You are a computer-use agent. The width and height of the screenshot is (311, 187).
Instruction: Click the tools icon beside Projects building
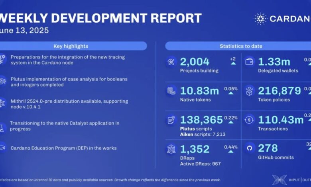(x=171, y=62)
